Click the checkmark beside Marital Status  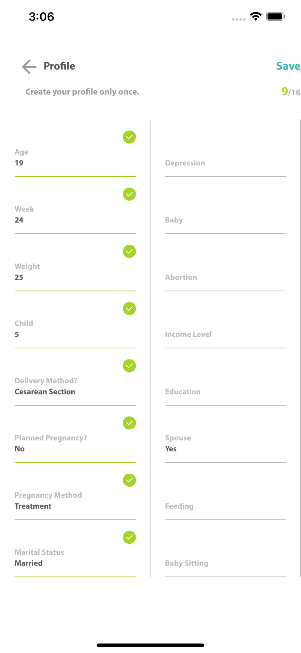pos(129,537)
